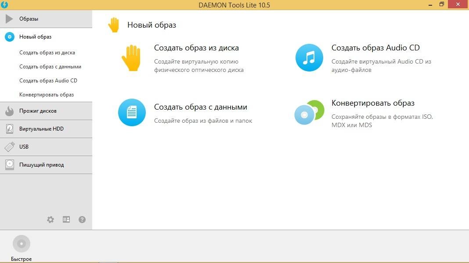Choose Конвертировать образ in sidebar

tap(47, 95)
